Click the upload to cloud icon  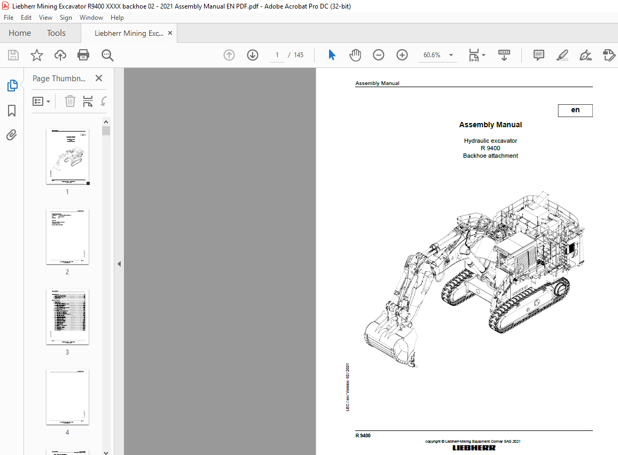(x=60, y=55)
